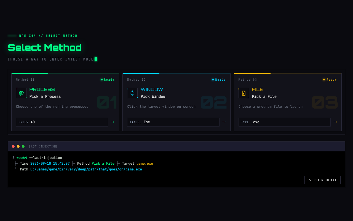The height and width of the screenshot is (221, 353).
Task: Click the 'Method 02' label
Action: (x=137, y=80)
